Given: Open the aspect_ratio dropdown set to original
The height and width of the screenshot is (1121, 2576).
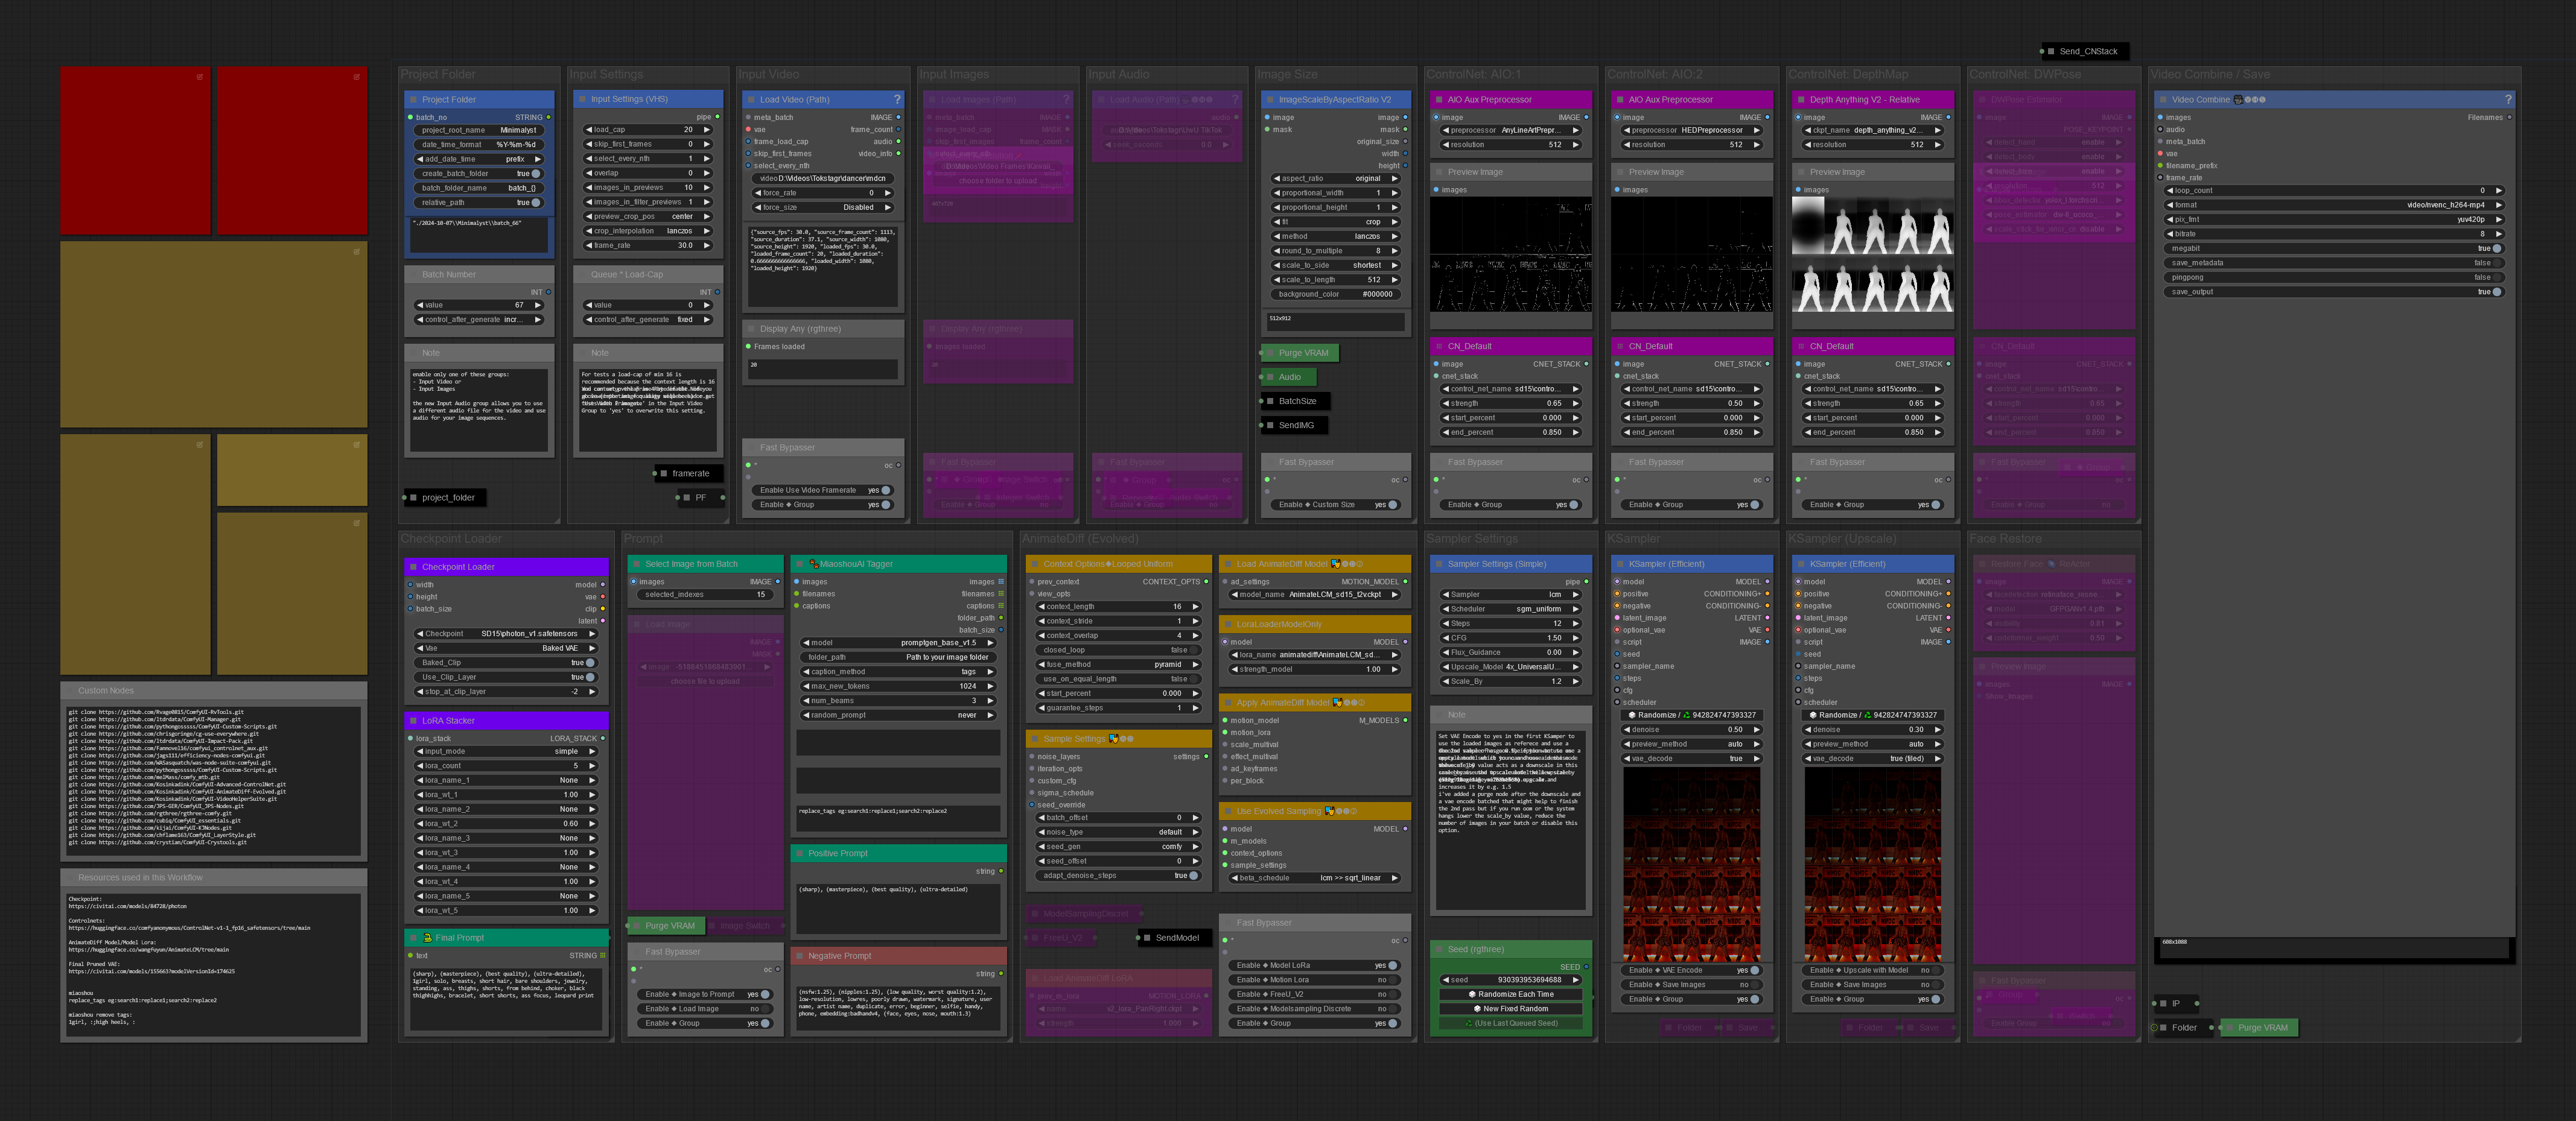Looking at the screenshot, I should pos(1335,179).
